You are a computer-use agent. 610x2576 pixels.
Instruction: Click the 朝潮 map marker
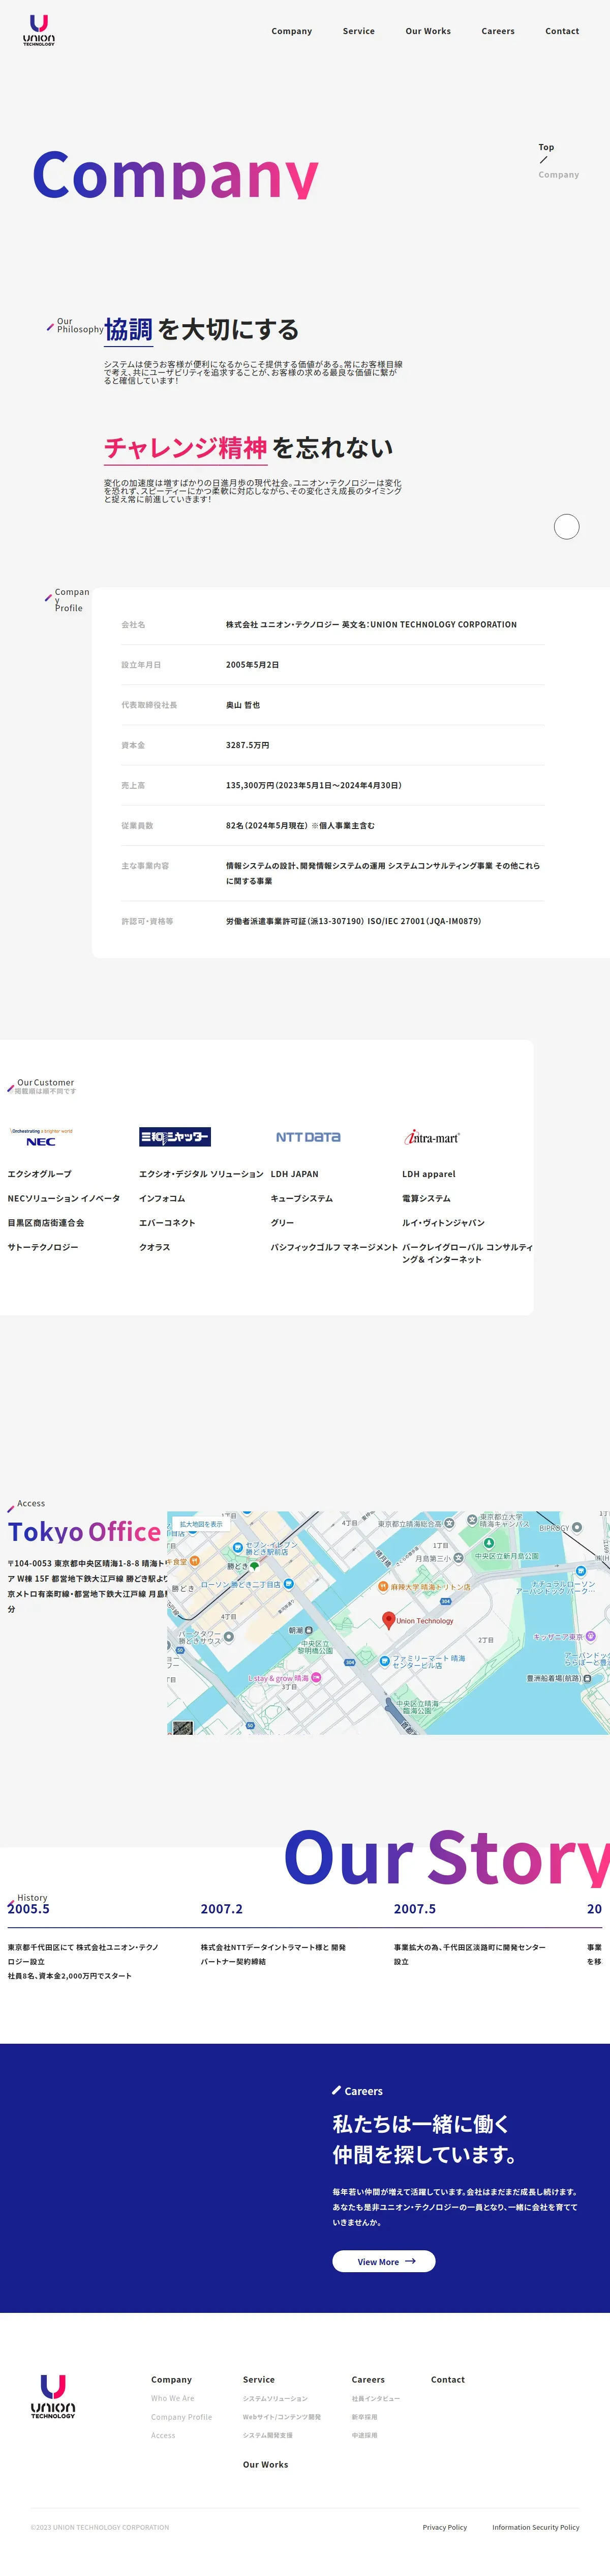point(310,1630)
